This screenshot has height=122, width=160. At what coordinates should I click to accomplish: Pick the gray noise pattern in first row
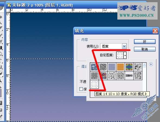(x=103, y=67)
